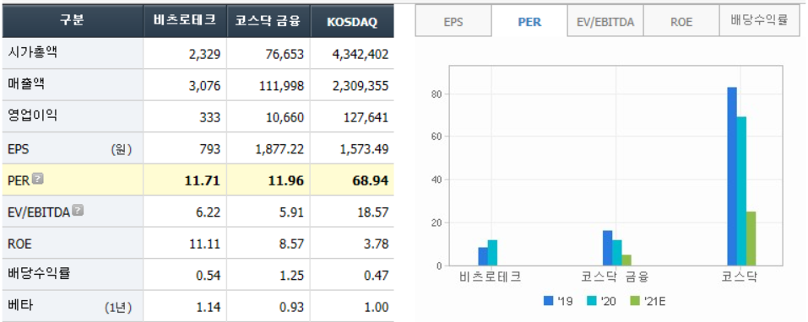Select the 배당수익률 row label in table
Image resolution: width=808 pixels, height=322 pixels.
click(39, 273)
